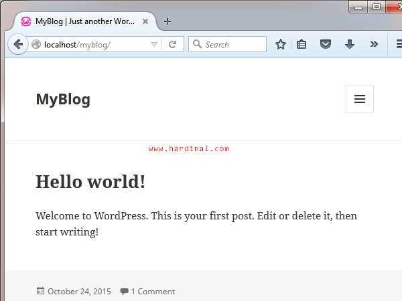Click the pink favicon on the MyBlog tab
Screen dimensions: 402x301
tap(26, 21)
